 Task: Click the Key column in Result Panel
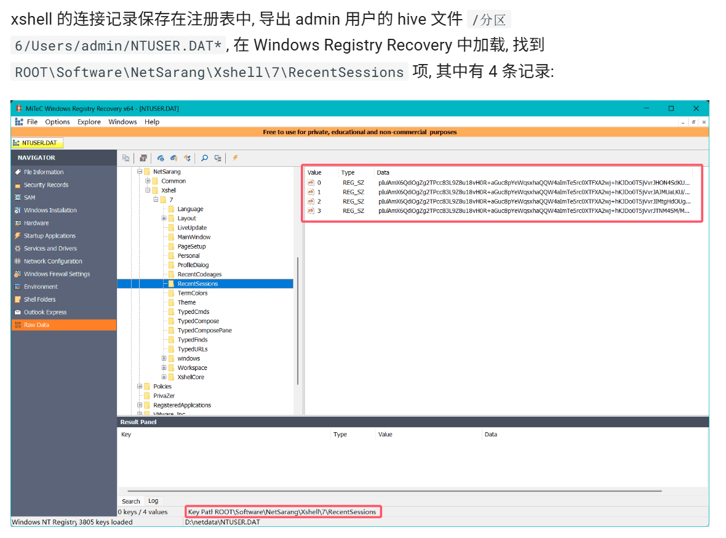coord(225,434)
